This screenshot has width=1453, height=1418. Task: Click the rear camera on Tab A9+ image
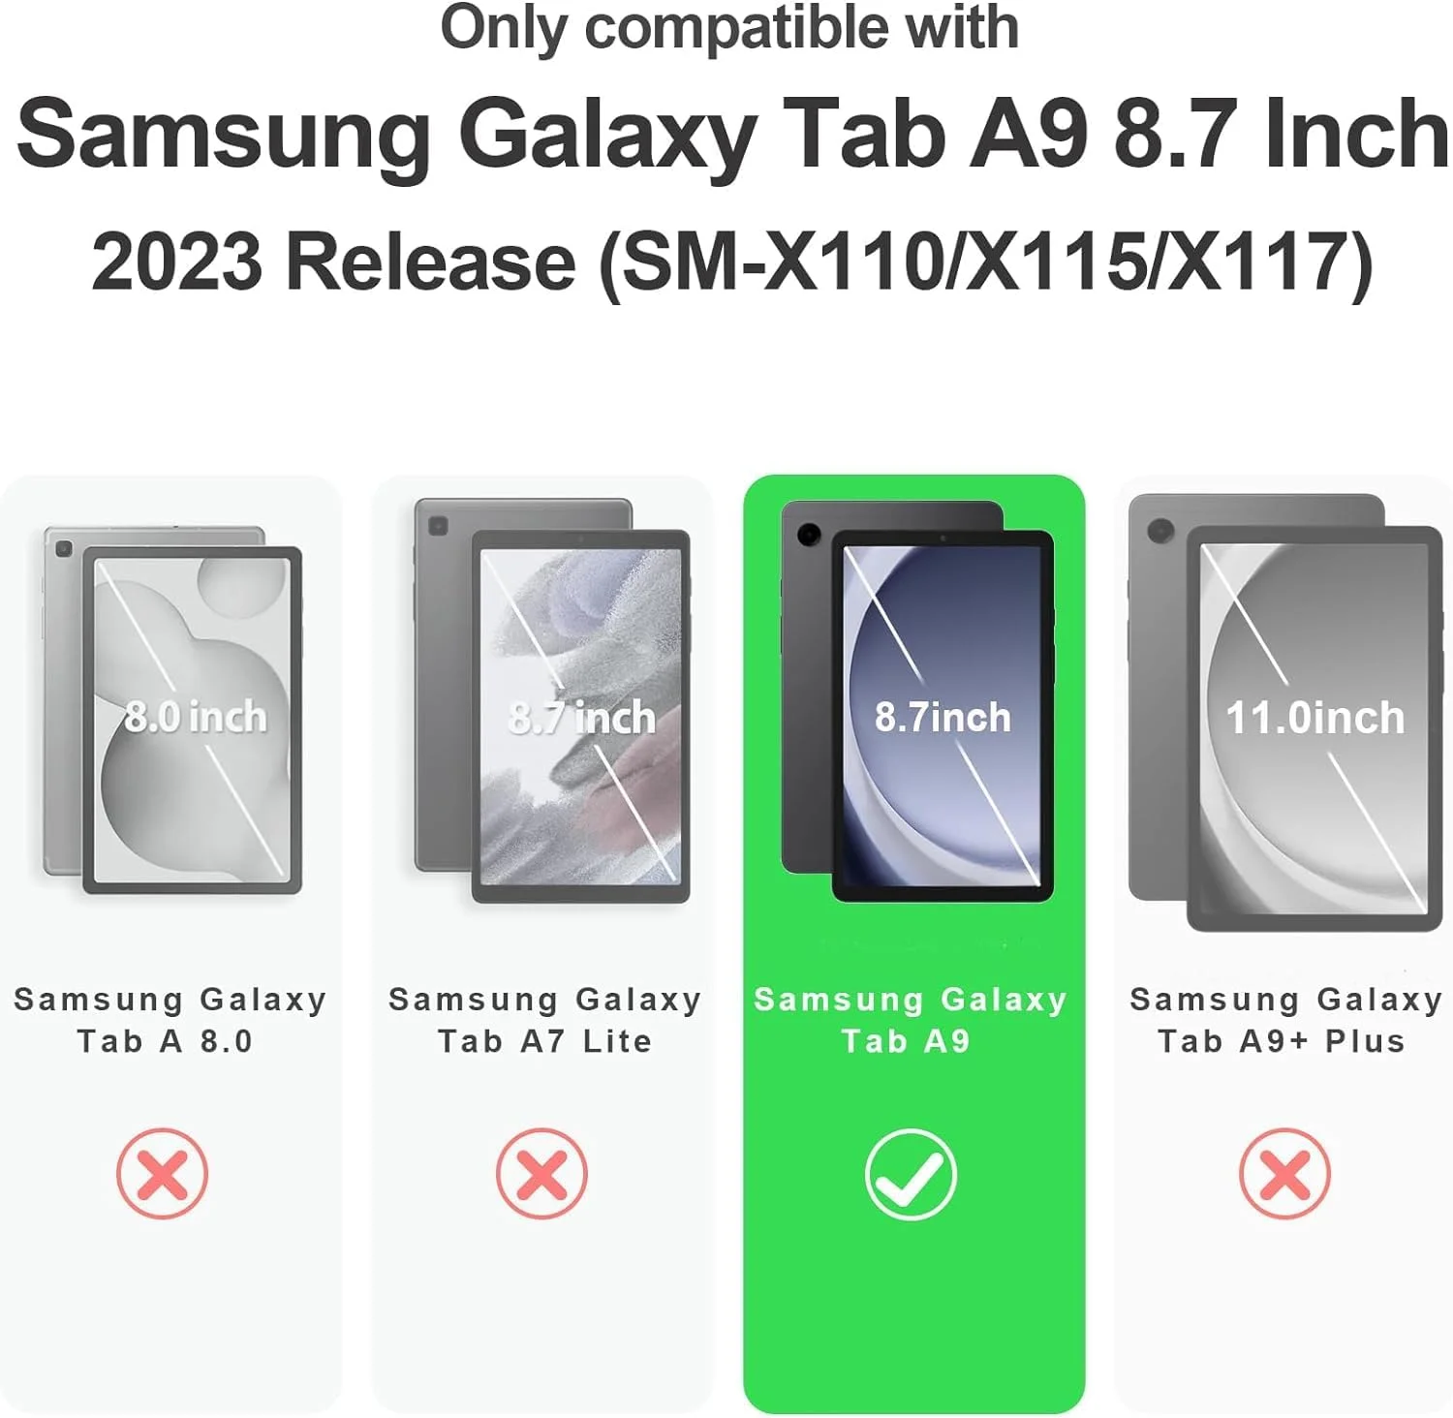[1160, 530]
